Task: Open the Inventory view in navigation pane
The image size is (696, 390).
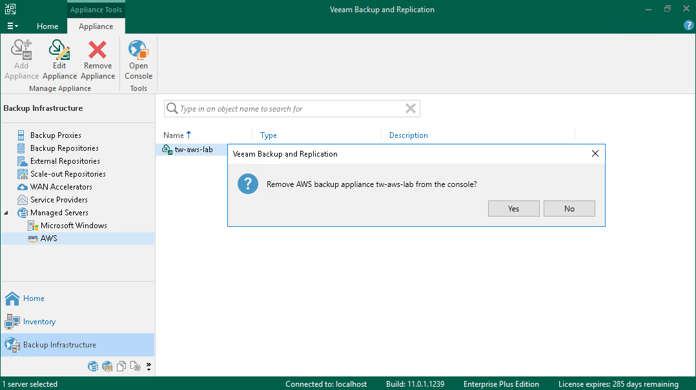Action: [x=39, y=321]
